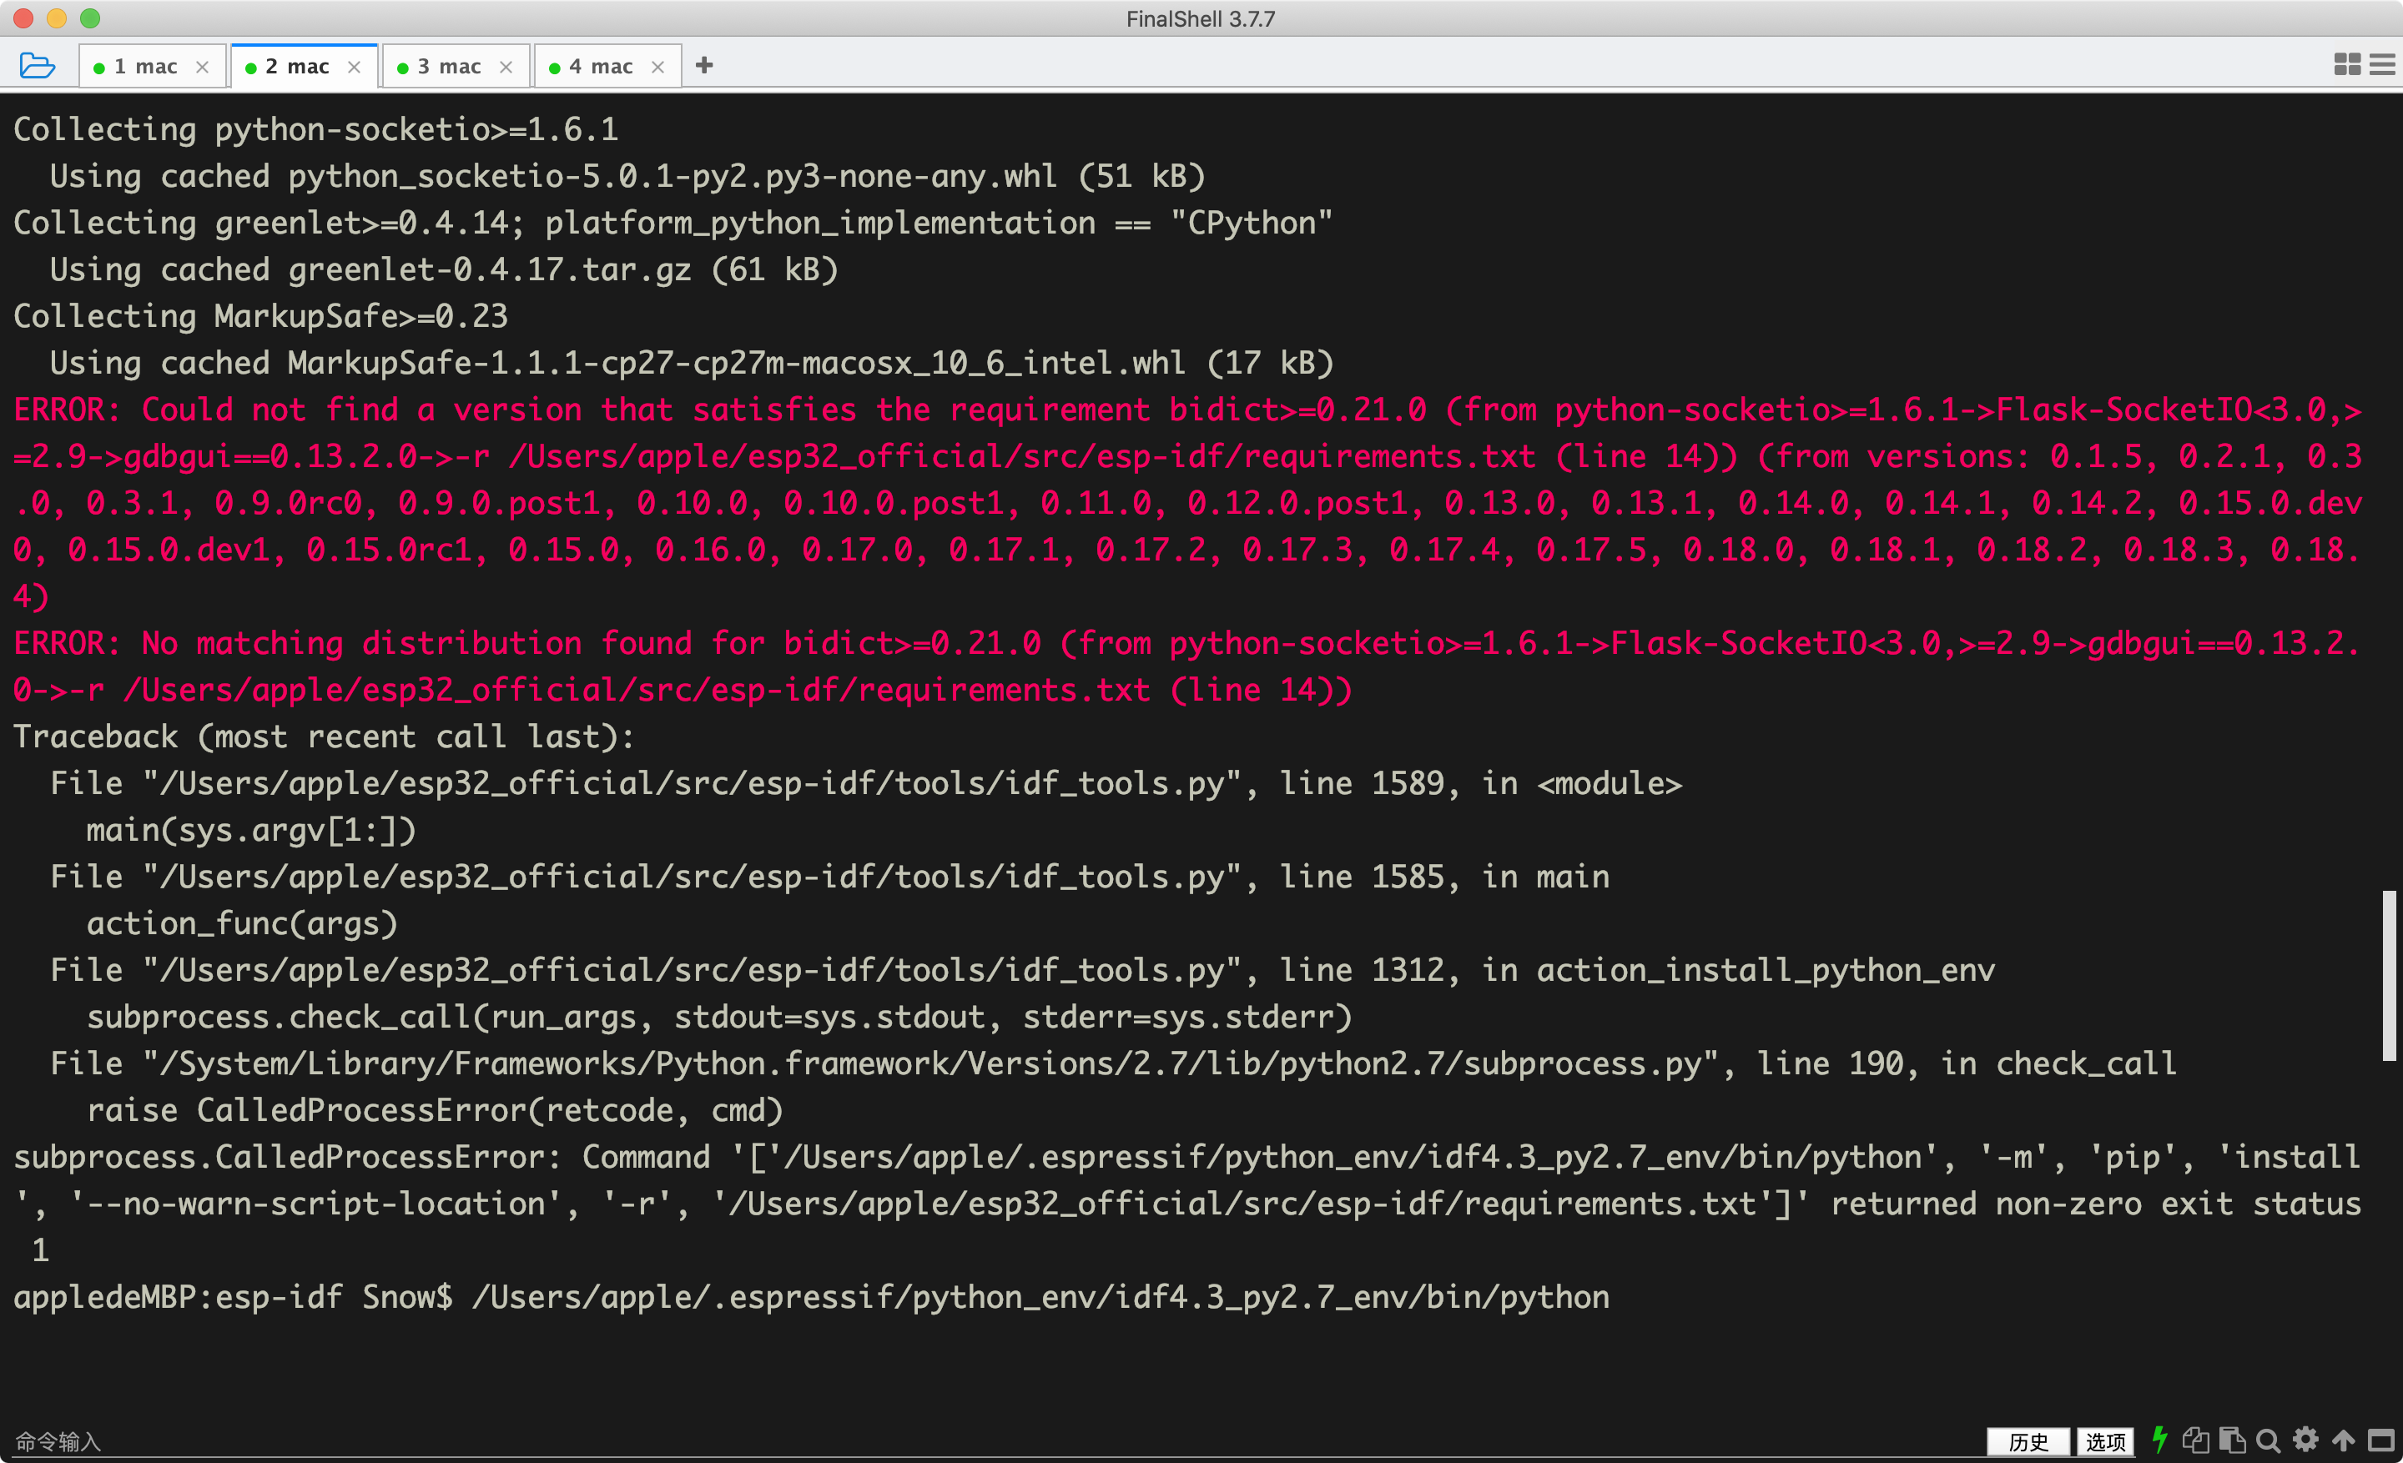Click 'Collecting python-socketio>=1.6.1' text
Screen dimensions: 2403x1463
315,129
